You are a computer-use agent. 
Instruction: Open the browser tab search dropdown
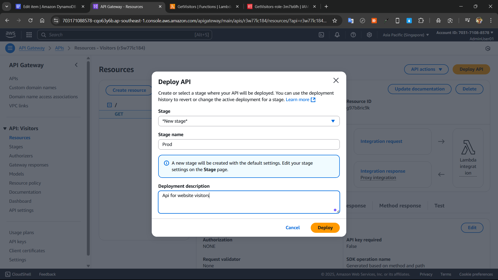tap(7, 6)
